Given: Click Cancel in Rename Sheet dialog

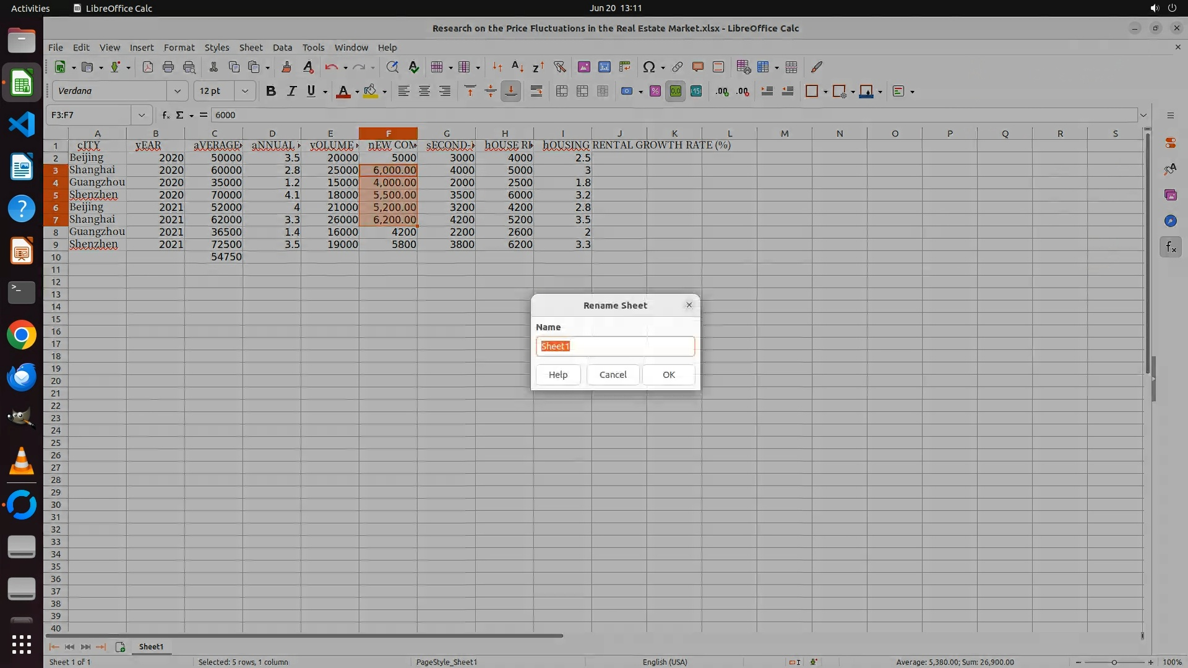Looking at the screenshot, I should [613, 375].
